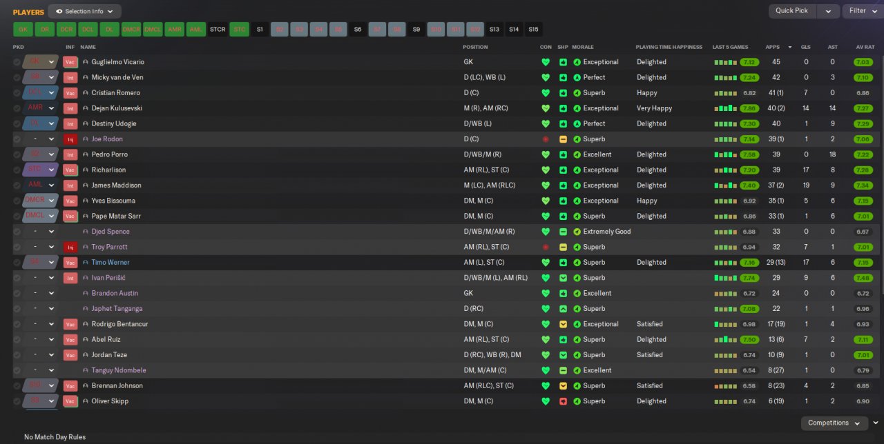Click the condition heart icon for Cristian Romero
Image resolution: width=884 pixels, height=444 pixels.
[x=546, y=93]
